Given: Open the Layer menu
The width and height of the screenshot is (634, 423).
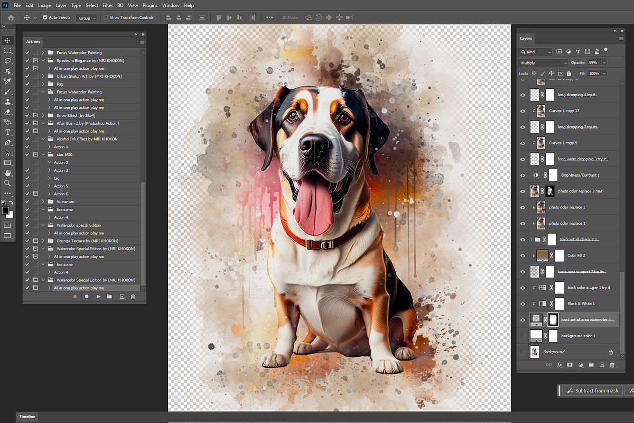Looking at the screenshot, I should tap(61, 5).
